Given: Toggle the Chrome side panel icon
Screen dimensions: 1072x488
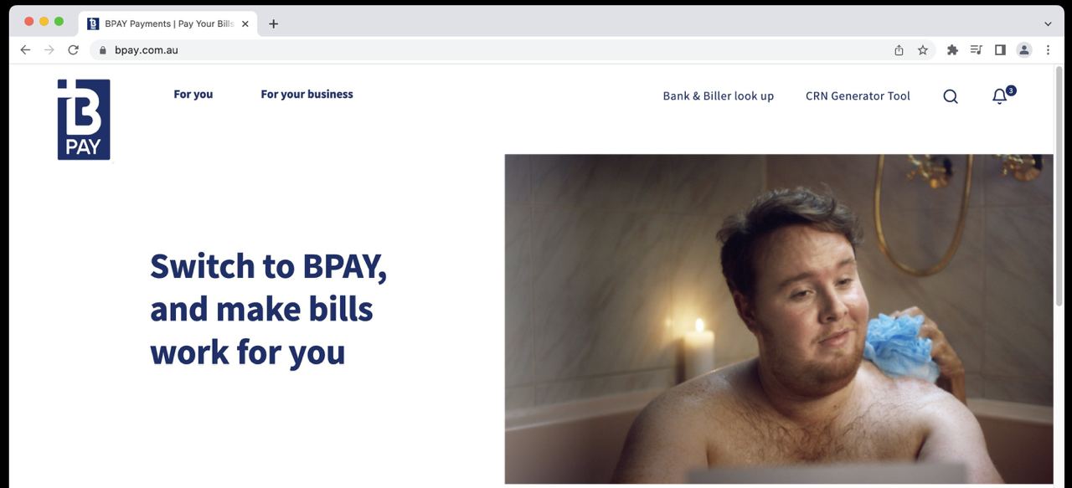Looking at the screenshot, I should (x=1000, y=50).
